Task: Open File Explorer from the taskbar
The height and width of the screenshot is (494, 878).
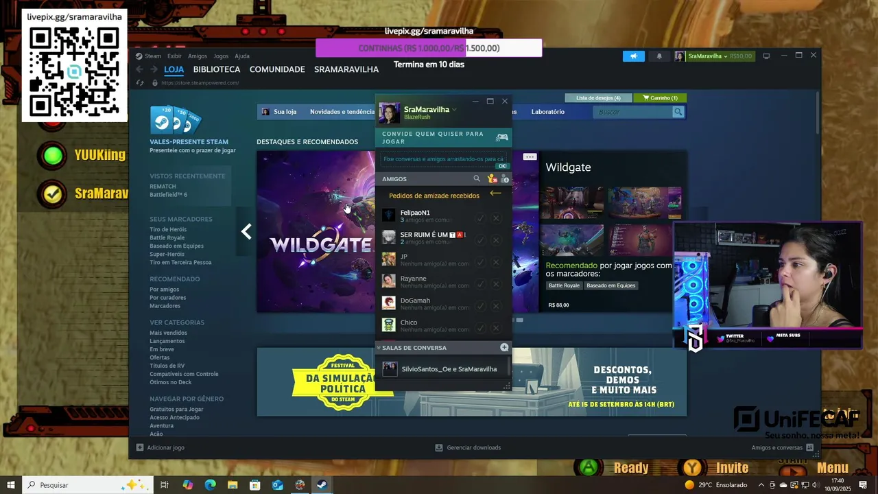Action: point(233,484)
